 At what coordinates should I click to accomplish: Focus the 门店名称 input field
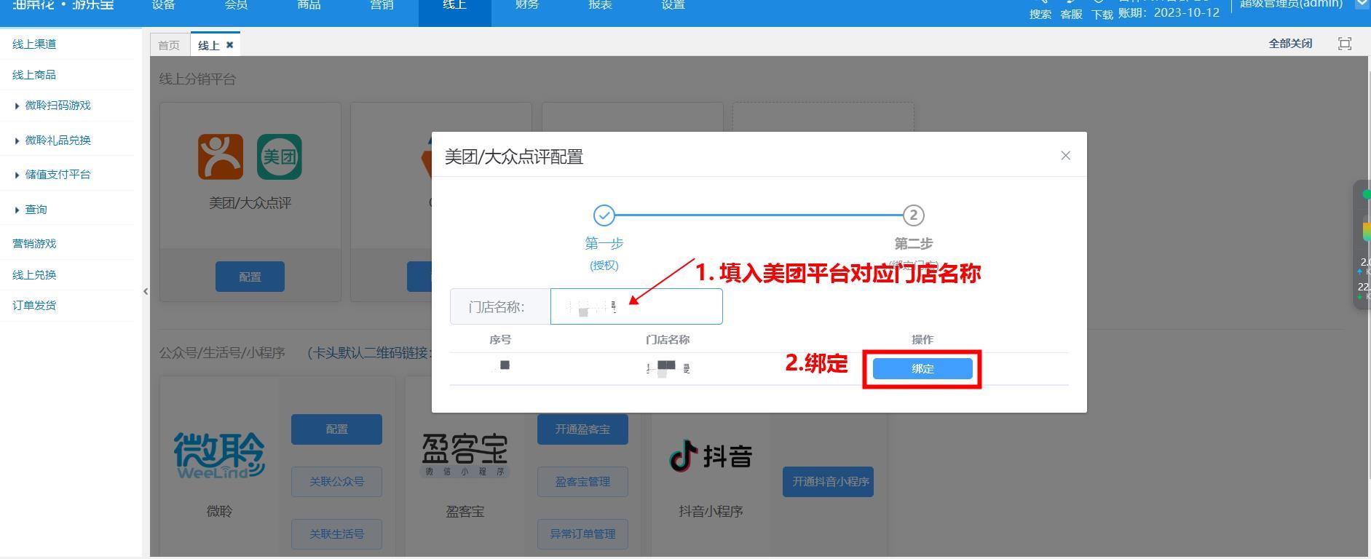pos(636,306)
